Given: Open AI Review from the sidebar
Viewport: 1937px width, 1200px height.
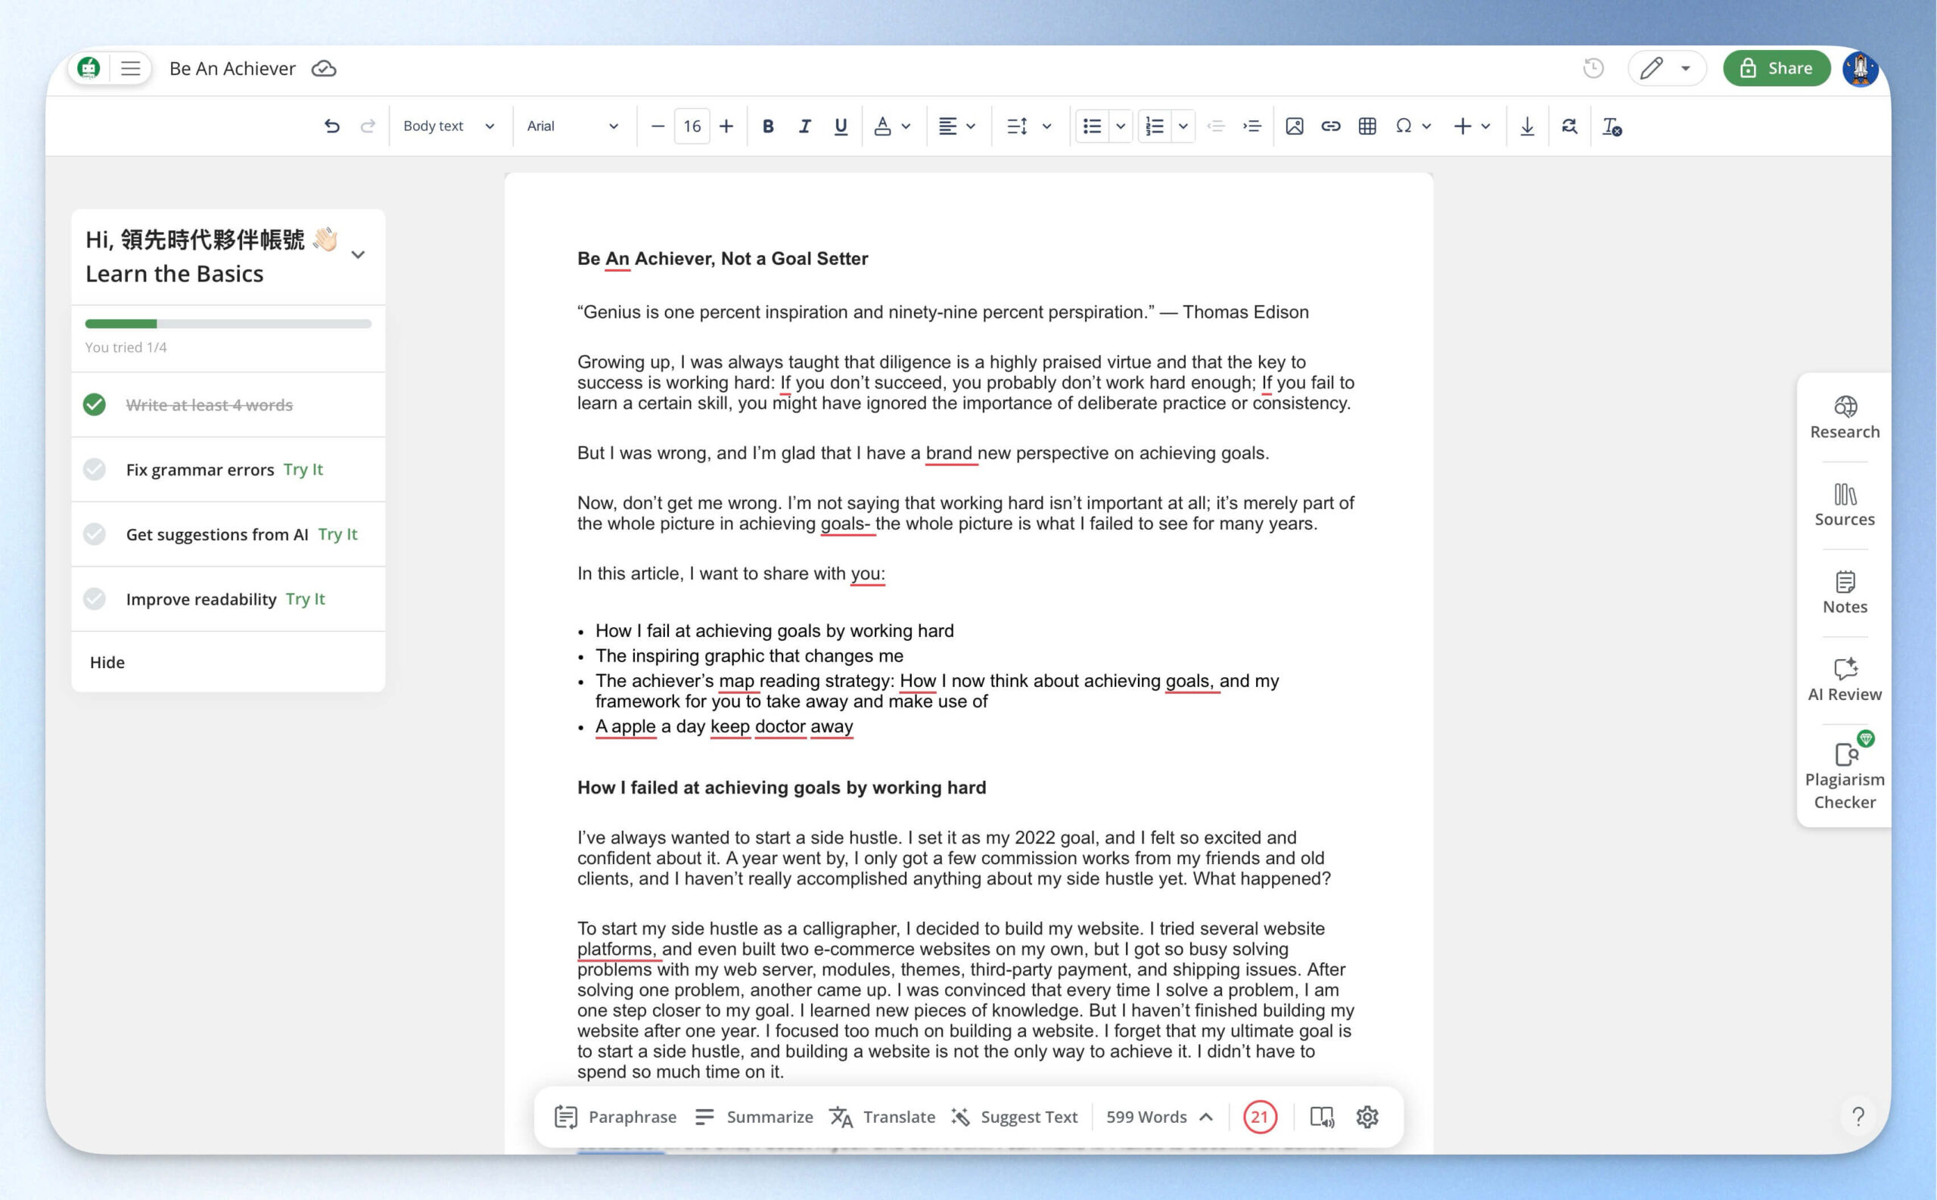Looking at the screenshot, I should (1844, 680).
